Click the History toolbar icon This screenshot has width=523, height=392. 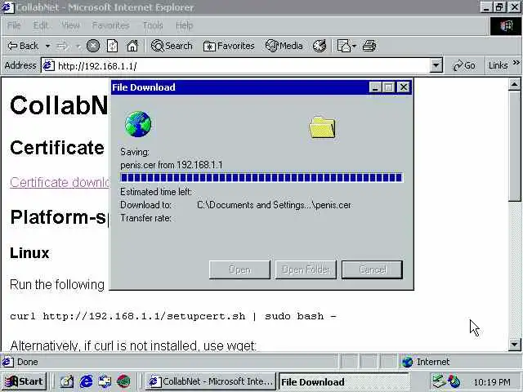point(320,46)
